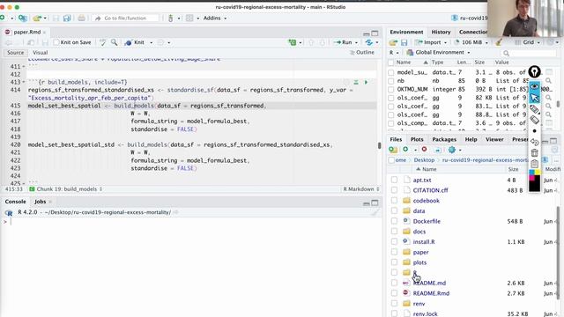Viewport: 564px width, 317px height.
Task: Open the 106 MiB memory usage dropdown
Action: [471, 42]
